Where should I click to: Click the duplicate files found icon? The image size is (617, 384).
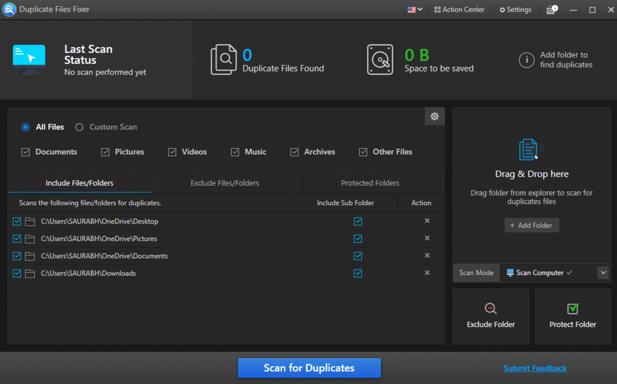point(223,60)
